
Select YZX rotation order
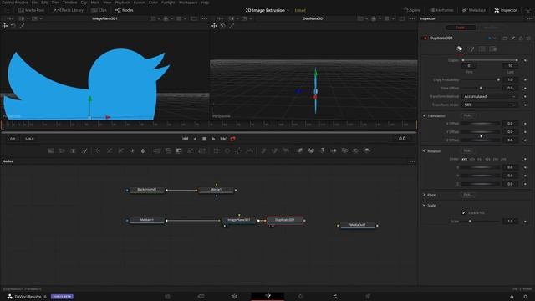click(x=488, y=159)
